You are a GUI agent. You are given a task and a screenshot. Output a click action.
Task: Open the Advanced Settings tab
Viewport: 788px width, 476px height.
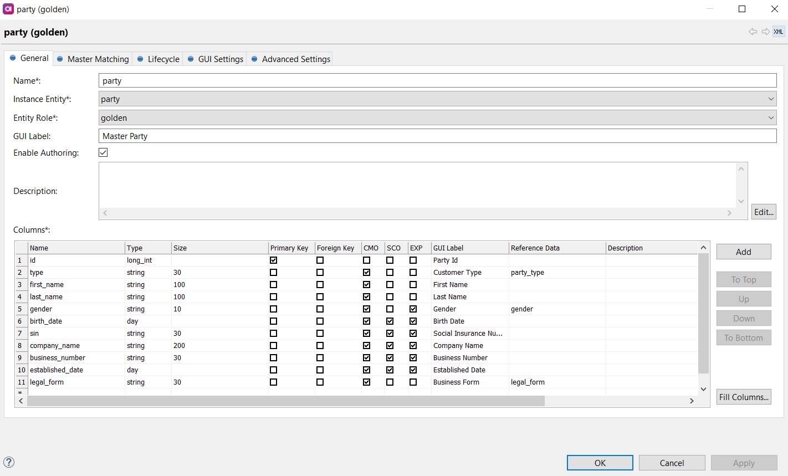295,59
